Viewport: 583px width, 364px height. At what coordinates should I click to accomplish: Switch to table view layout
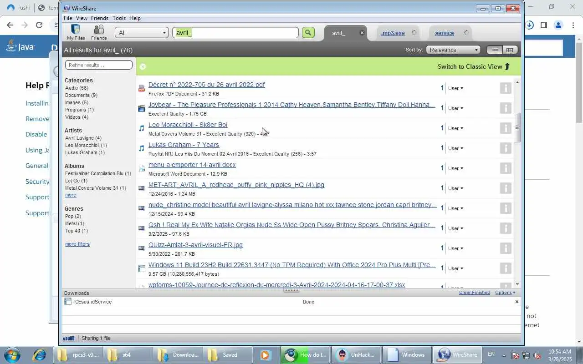(x=510, y=50)
